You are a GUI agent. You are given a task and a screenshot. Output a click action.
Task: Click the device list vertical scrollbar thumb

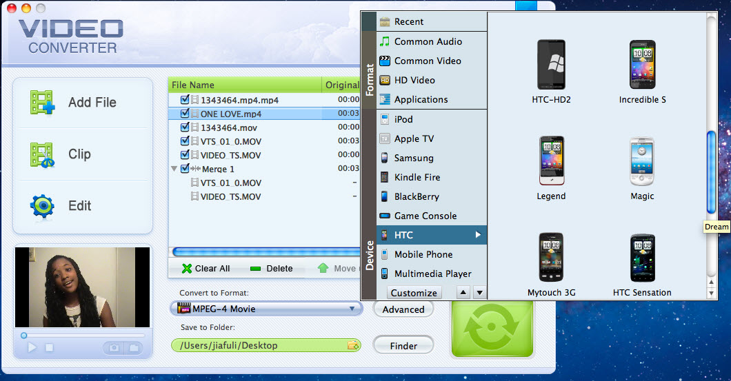[711, 172]
